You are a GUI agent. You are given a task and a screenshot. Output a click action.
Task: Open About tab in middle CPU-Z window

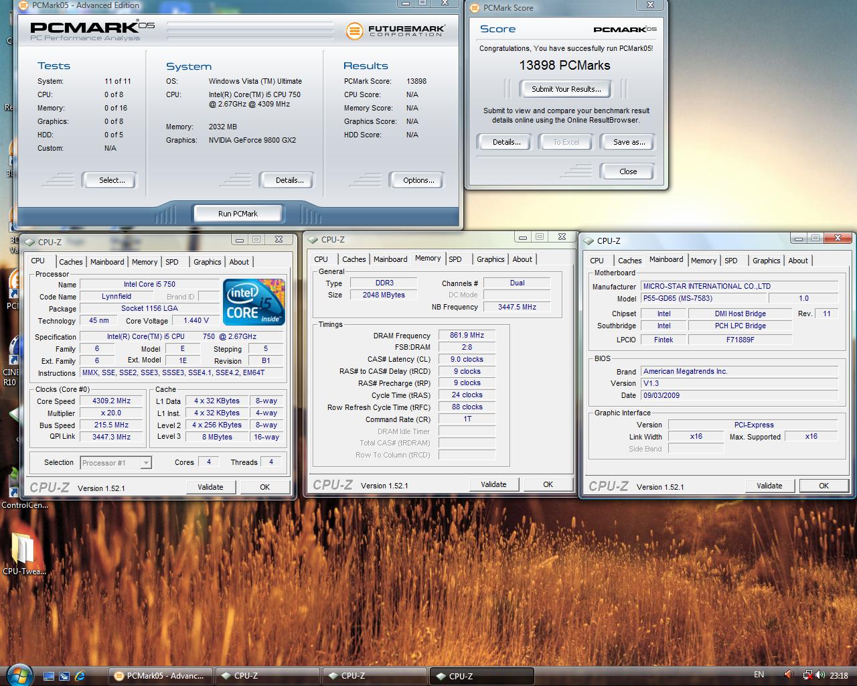[522, 259]
